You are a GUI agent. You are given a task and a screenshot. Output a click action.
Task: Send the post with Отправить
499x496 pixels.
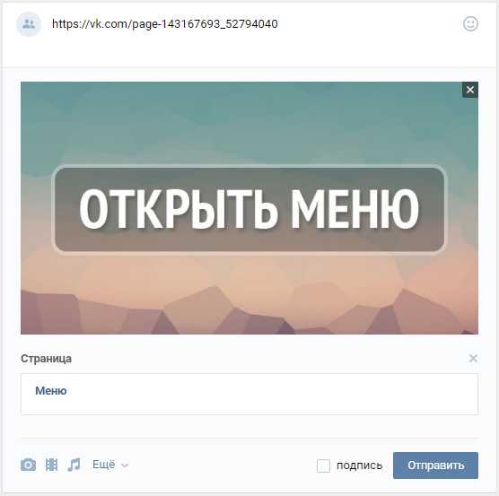(x=435, y=466)
